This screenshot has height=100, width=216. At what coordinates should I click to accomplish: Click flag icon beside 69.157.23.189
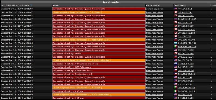click(176, 26)
